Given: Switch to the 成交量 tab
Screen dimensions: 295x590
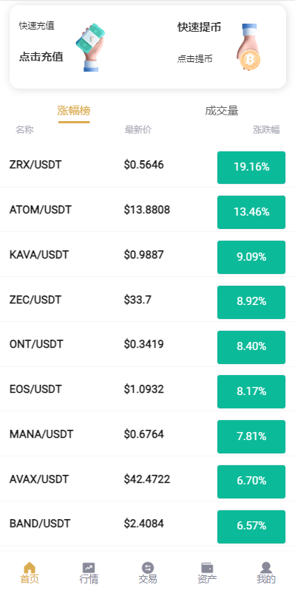Looking at the screenshot, I should point(222,111).
